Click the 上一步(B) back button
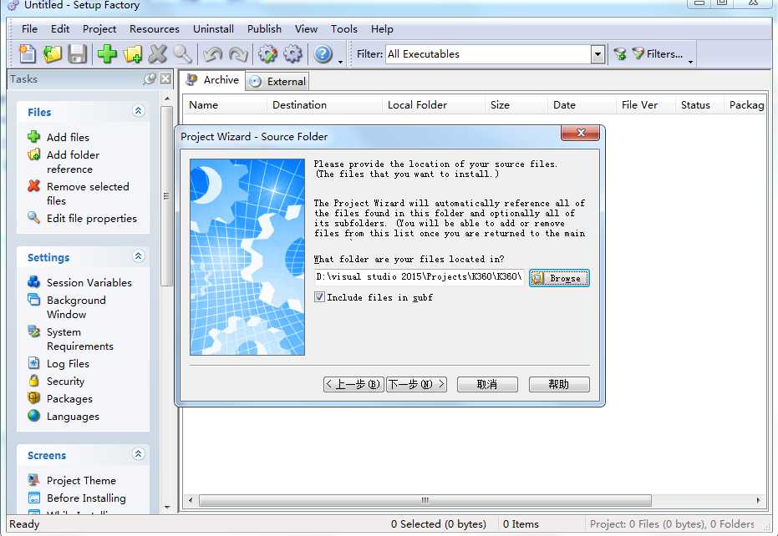The height and width of the screenshot is (536, 778). click(353, 384)
